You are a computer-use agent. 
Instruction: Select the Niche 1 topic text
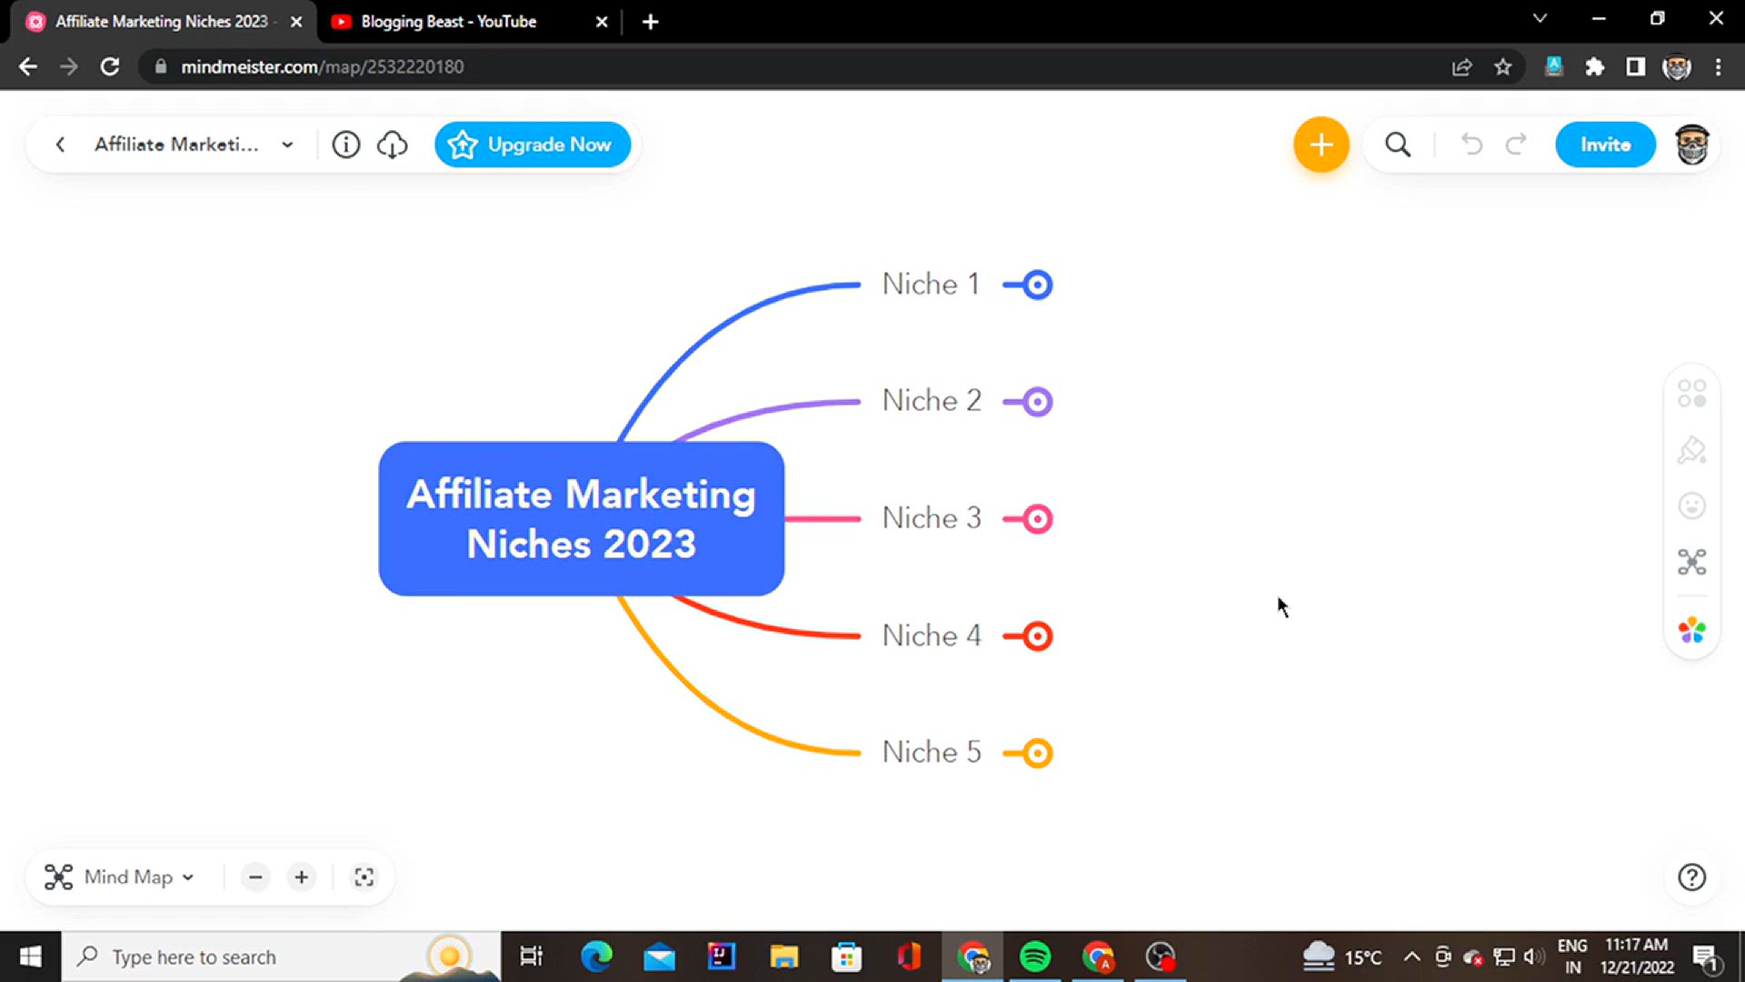pos(931,285)
